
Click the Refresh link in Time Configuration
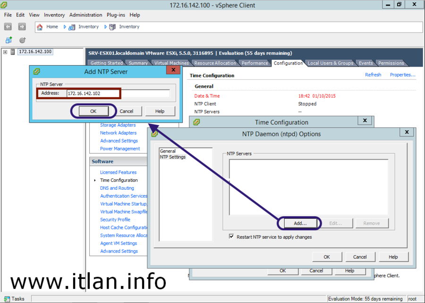tap(373, 75)
